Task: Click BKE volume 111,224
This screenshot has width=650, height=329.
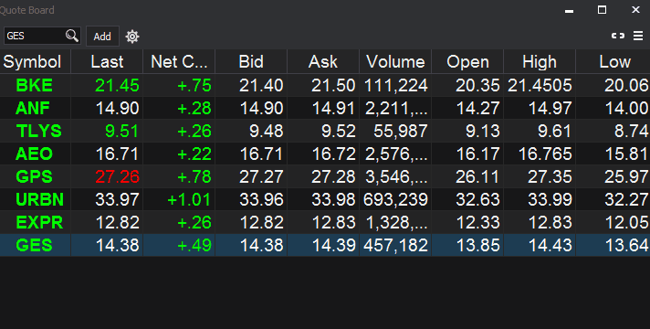Action: [x=396, y=86]
